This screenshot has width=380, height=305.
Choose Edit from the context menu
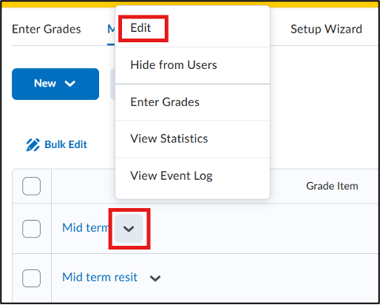click(x=140, y=27)
